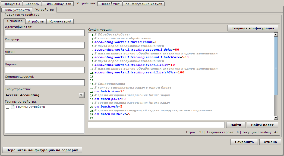Click the document icon beside Группы устройств

coord(12,107)
